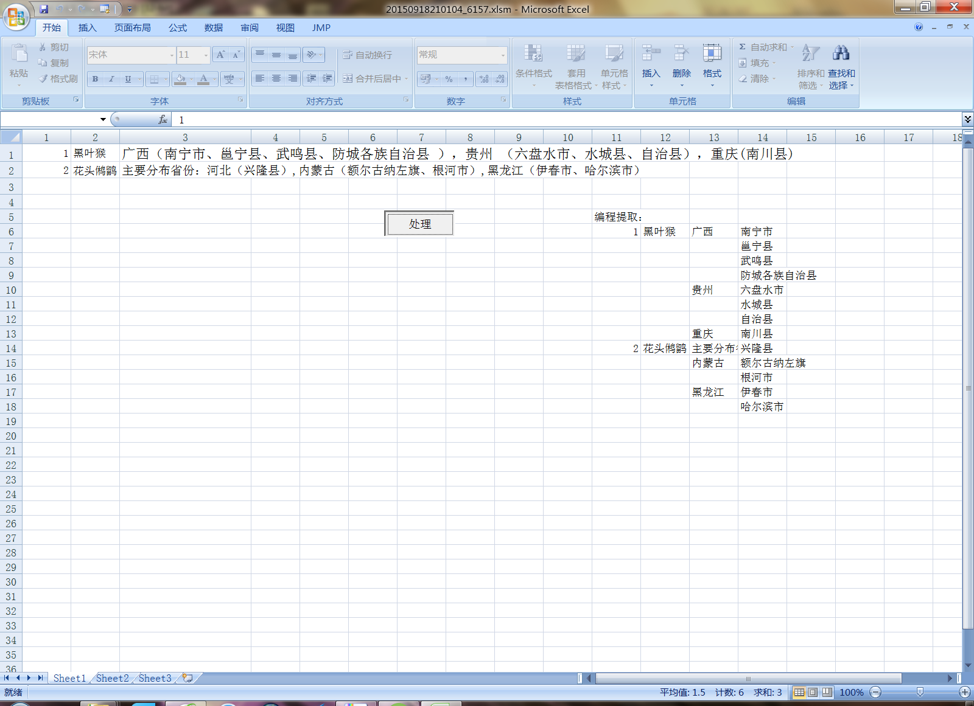Image resolution: width=974 pixels, height=706 pixels.
Task: Click the zoom slider in status bar
Action: (x=920, y=692)
